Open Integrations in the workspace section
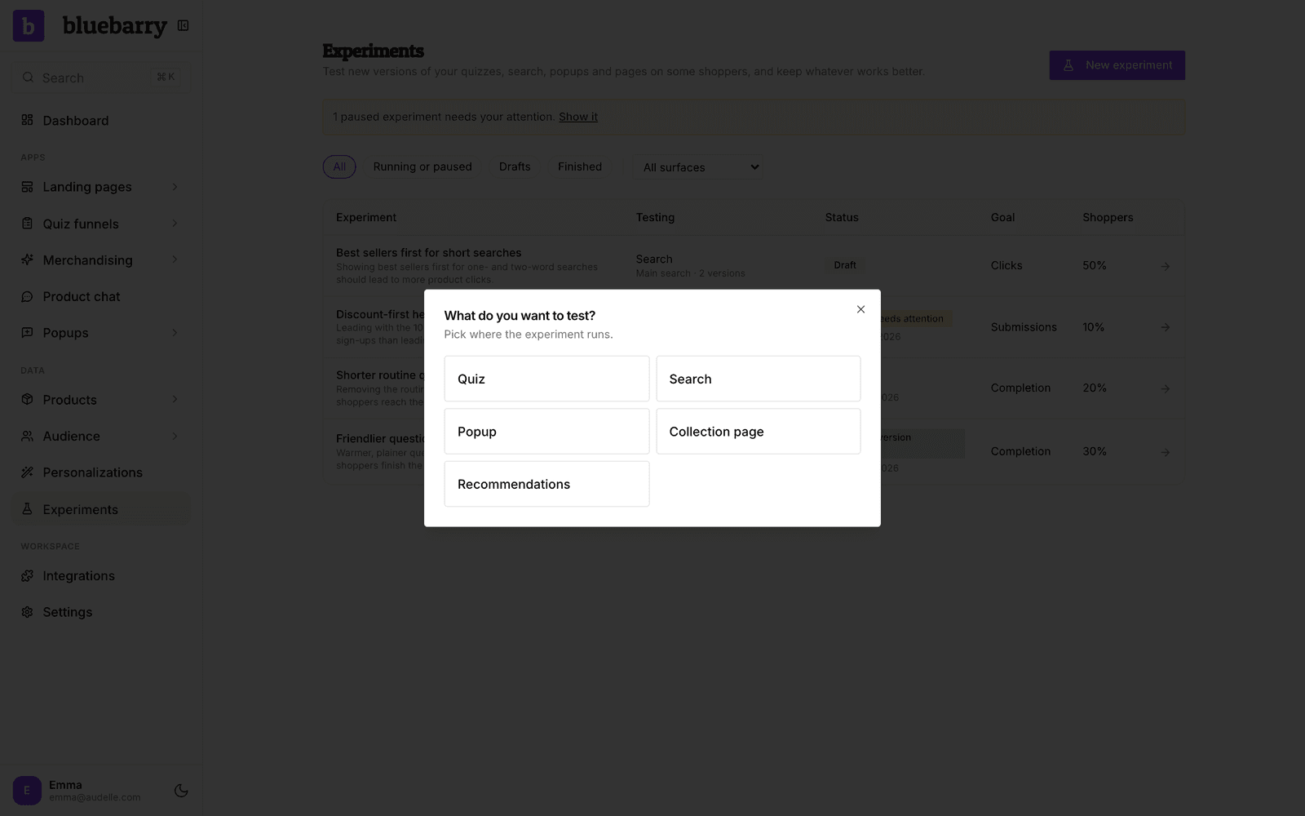1305x816 pixels. coord(101,576)
